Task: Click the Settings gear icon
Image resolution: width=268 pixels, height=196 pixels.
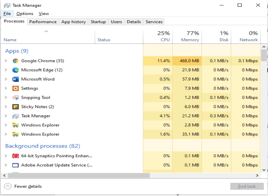Action: (15, 88)
